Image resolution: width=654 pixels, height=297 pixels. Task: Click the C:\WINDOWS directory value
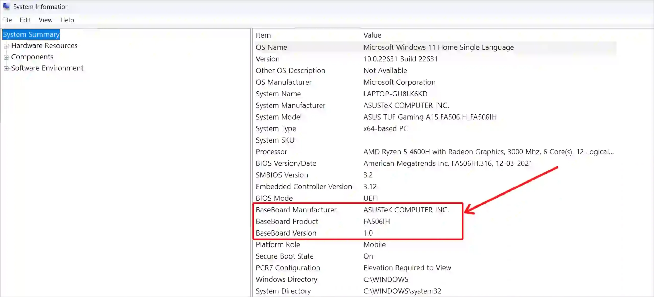pos(386,279)
